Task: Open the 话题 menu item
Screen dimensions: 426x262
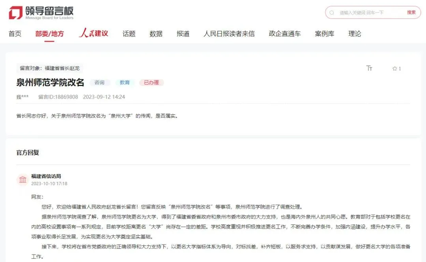Action: coord(129,34)
